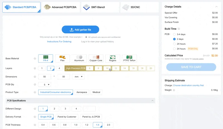Set PCB Thickness to 2.0

click(x=108, y=125)
